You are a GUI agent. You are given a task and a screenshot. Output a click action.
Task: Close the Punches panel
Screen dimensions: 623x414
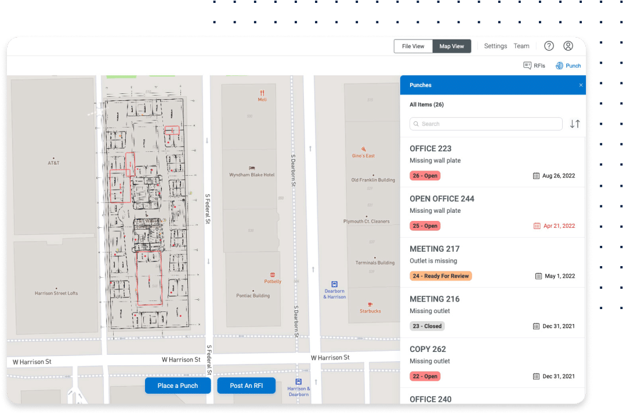point(581,85)
